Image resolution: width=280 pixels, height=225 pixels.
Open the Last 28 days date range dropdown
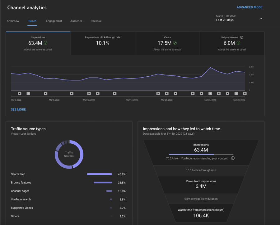[x=239, y=18]
